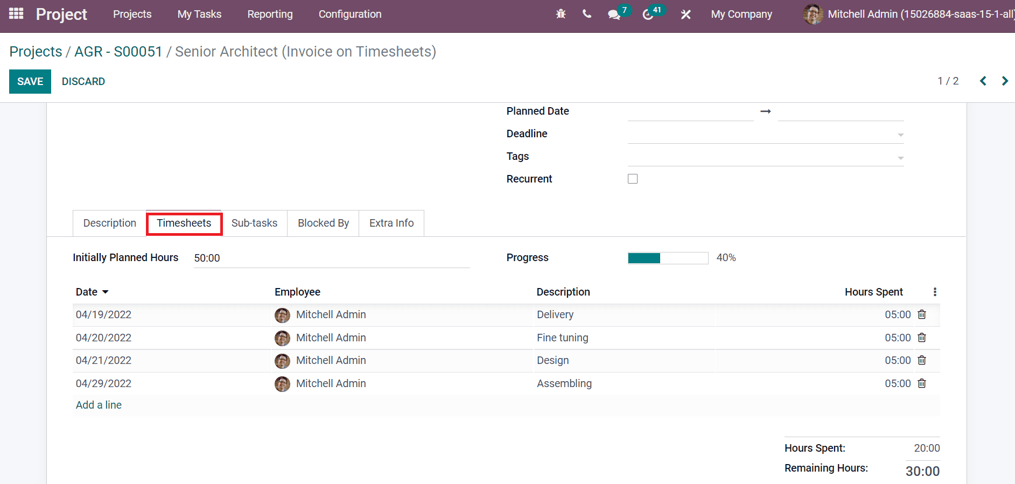
Task: Click hours 05:00 in Assembling row
Action: tap(898, 383)
